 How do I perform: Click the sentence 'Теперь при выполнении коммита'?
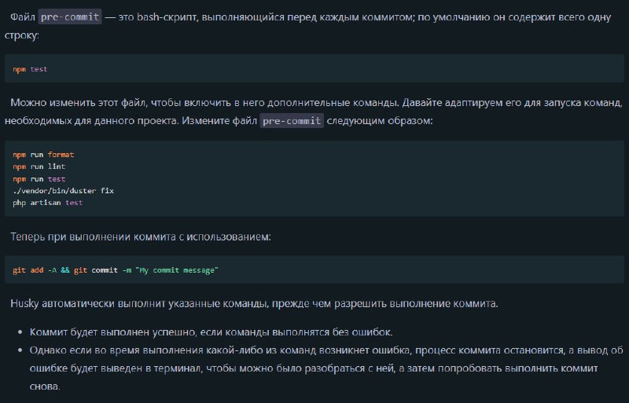(x=141, y=236)
